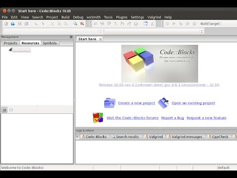Image resolution: width=237 pixels, height=178 pixels.
Task: Open the Build target dropdown
Action: click(229, 24)
